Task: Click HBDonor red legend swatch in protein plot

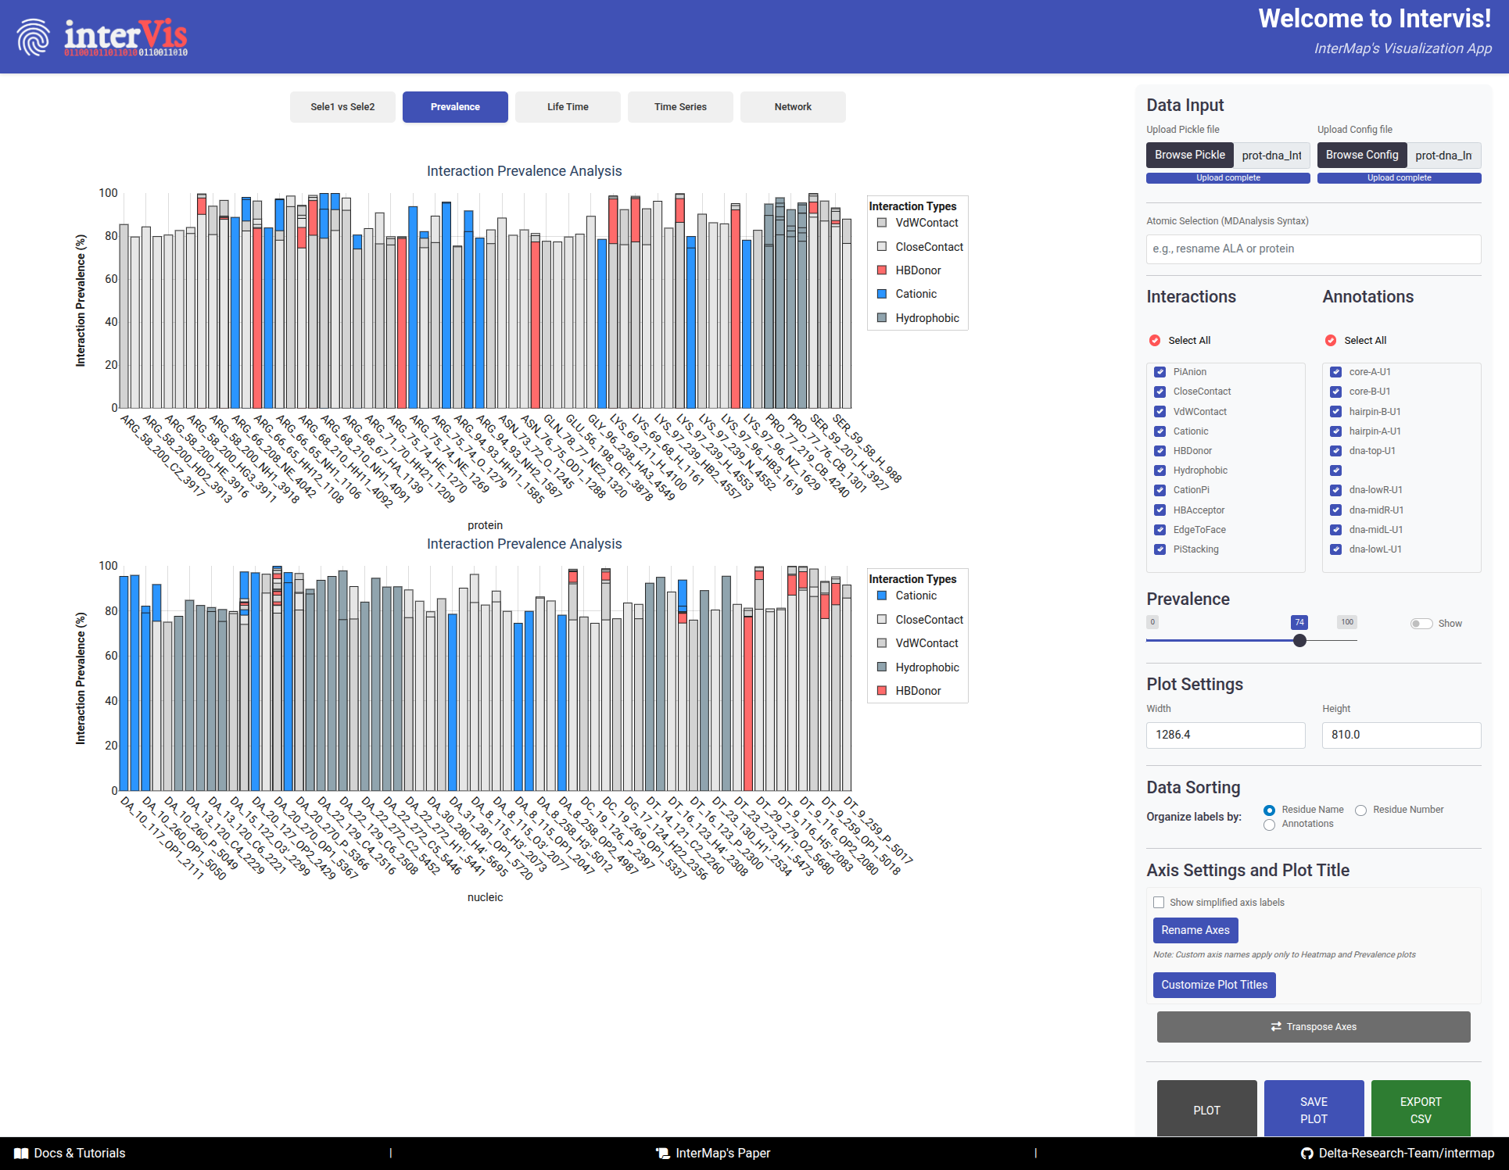Action: tap(882, 270)
